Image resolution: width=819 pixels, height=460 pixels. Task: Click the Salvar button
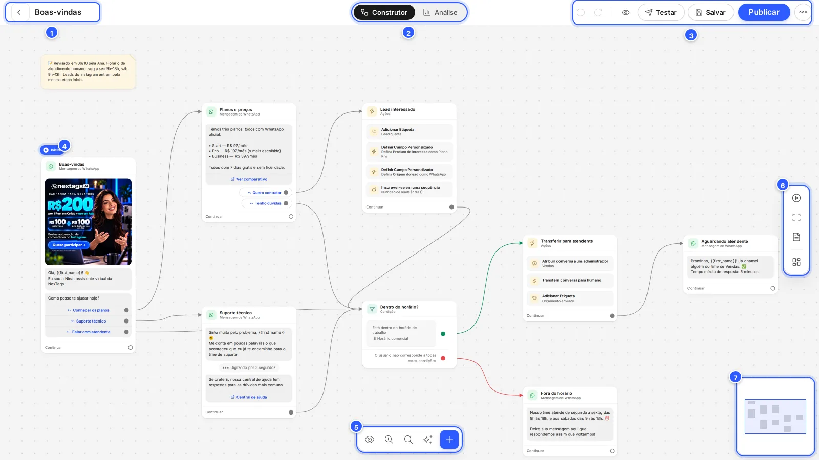click(710, 12)
